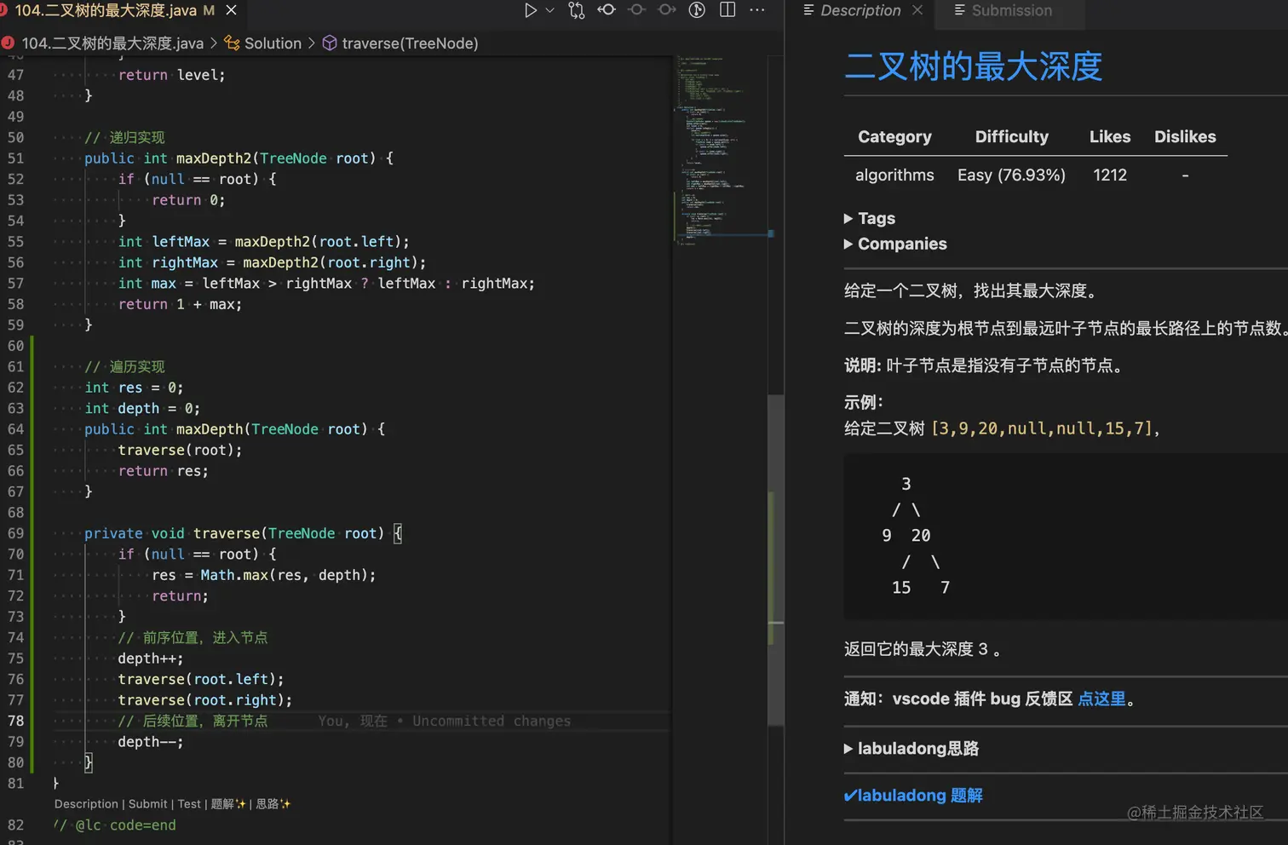Click the 'return 1 + max;' statement
This screenshot has height=845, width=1288.
pos(180,304)
